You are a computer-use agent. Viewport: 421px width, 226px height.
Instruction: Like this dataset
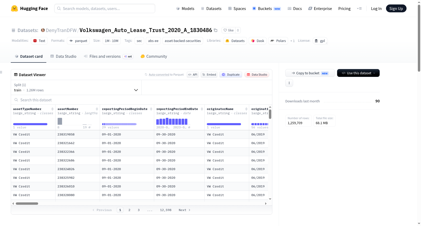point(228,30)
